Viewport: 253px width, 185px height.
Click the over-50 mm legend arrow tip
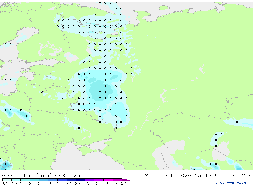pos(126,180)
